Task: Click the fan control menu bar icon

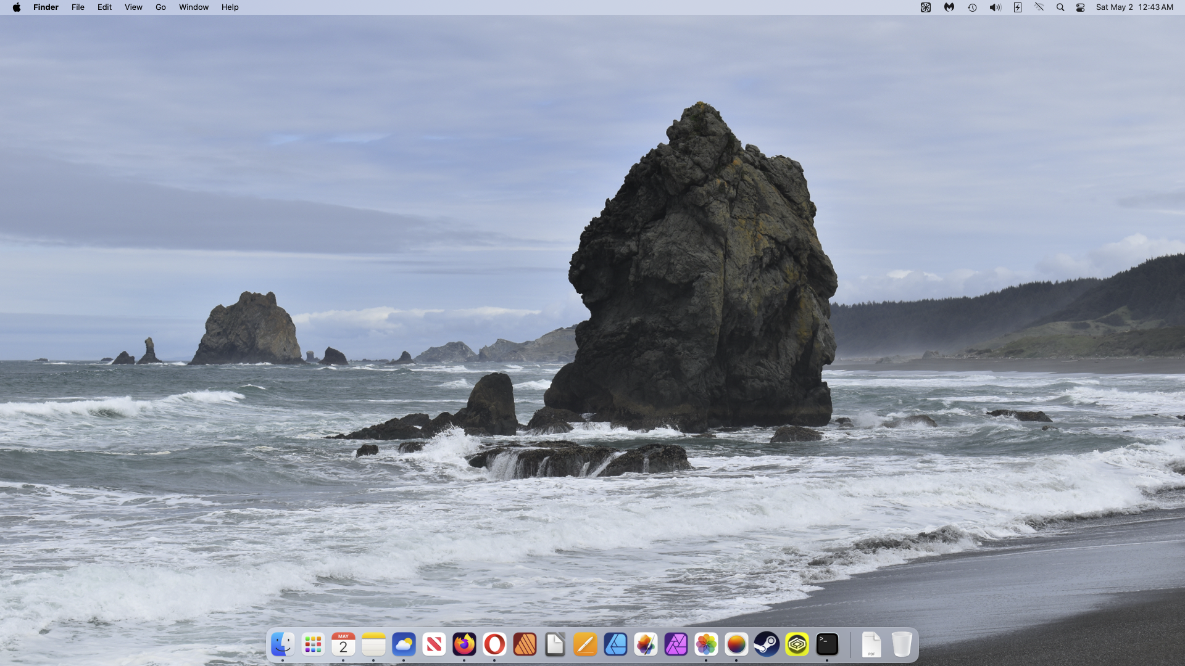Action: coord(926,7)
